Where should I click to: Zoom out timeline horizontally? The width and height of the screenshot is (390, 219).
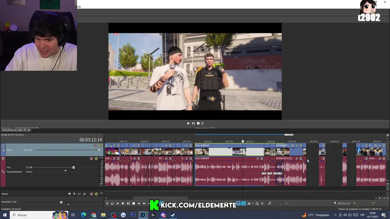coord(384,198)
